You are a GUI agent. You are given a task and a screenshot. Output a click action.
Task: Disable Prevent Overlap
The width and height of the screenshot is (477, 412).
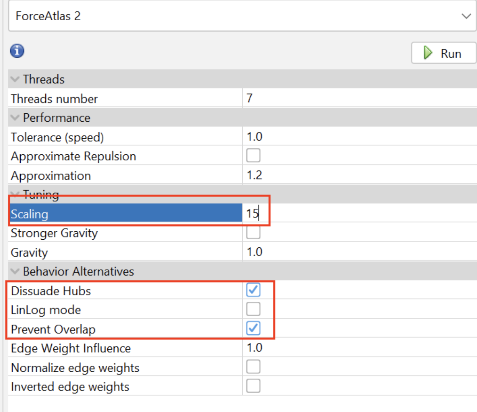coord(253,328)
